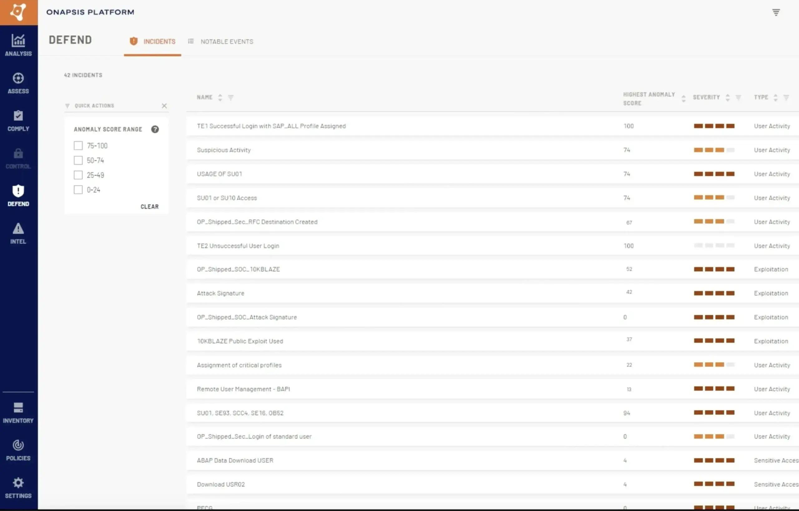Click Clear in the anomaly score panel
This screenshot has height=511, width=799.
[x=150, y=206]
